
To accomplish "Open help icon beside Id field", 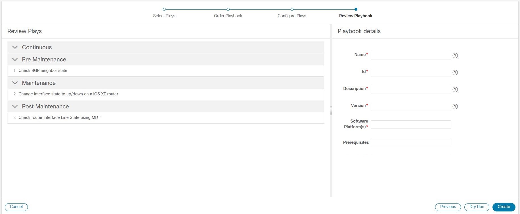I will tap(455, 72).
